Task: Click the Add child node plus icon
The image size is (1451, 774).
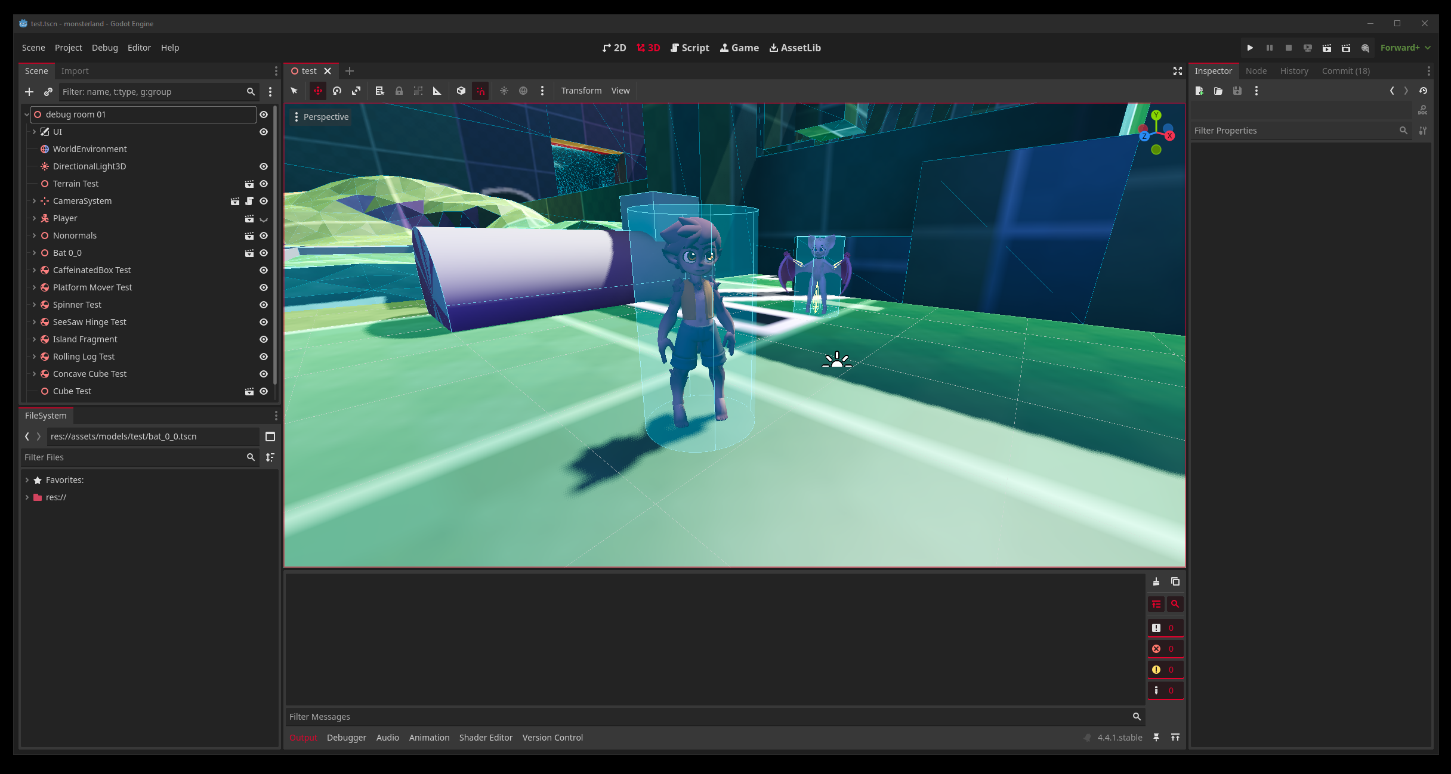Action: click(x=29, y=92)
